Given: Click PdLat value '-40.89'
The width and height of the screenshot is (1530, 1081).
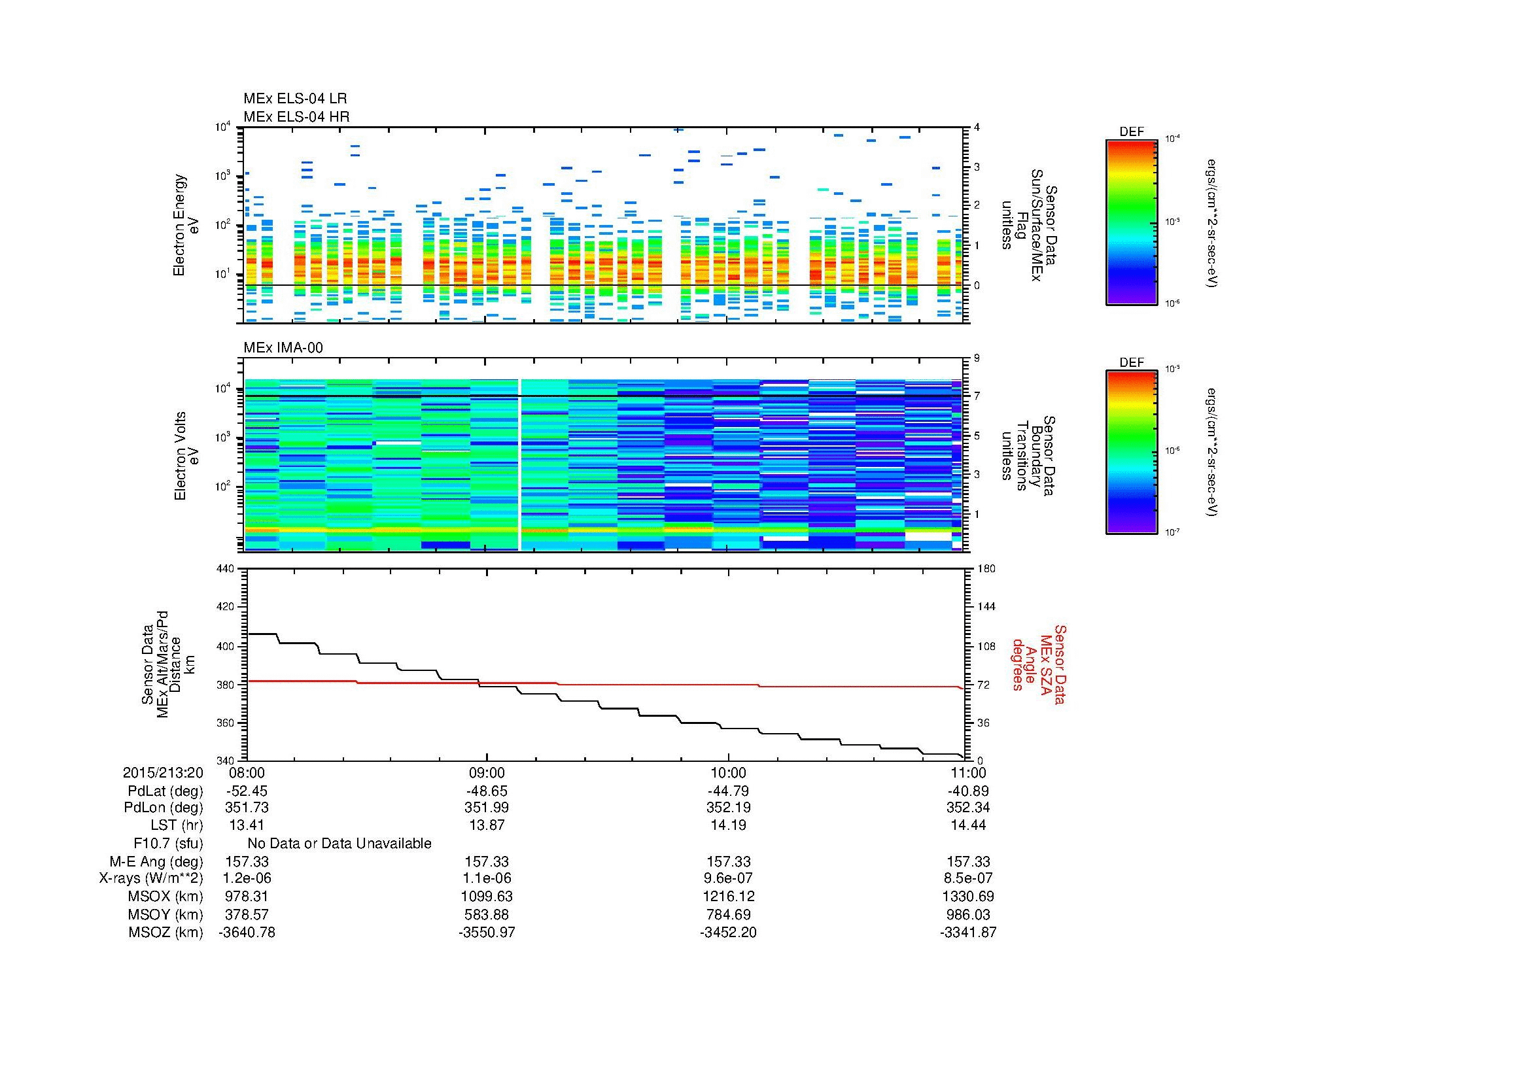Looking at the screenshot, I should (x=969, y=791).
